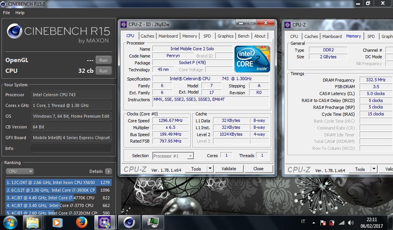The width and height of the screenshot is (393, 230).
Task: Switch to Caches tab in first CPU-Z
Action: tap(147, 36)
